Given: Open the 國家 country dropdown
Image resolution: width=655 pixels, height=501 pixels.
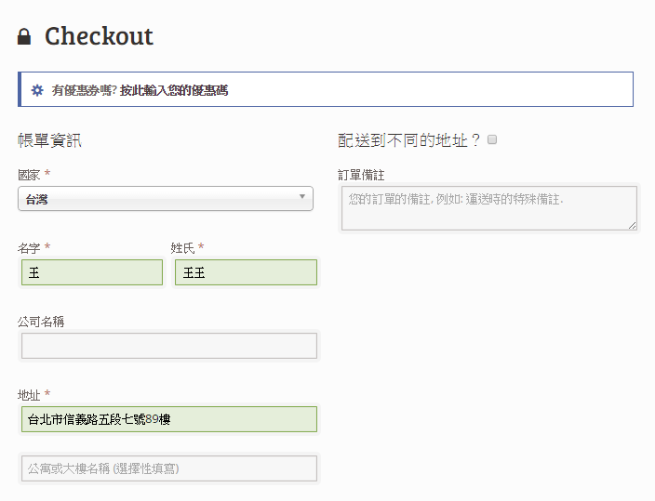Looking at the screenshot, I should [x=165, y=198].
